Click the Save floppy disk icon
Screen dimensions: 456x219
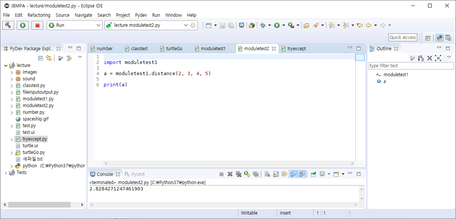coord(222,25)
